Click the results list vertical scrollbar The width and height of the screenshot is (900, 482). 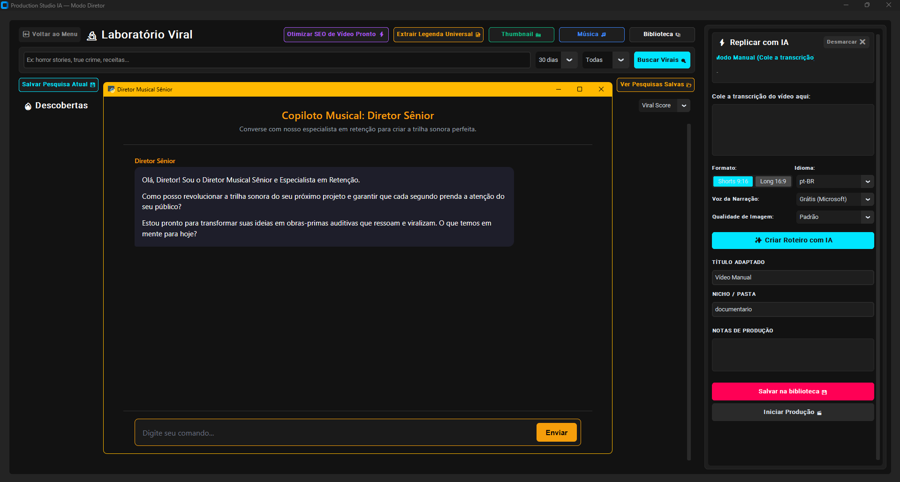(x=689, y=291)
